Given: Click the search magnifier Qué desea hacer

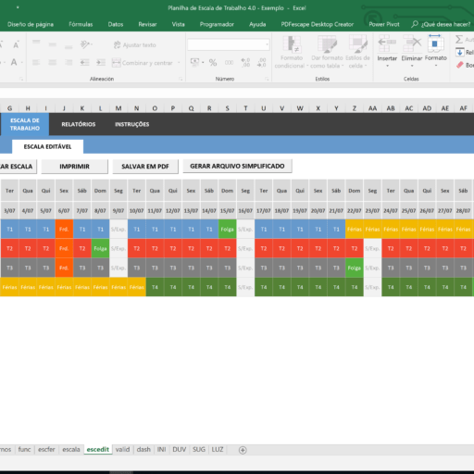Looking at the screenshot, I should click(x=415, y=24).
